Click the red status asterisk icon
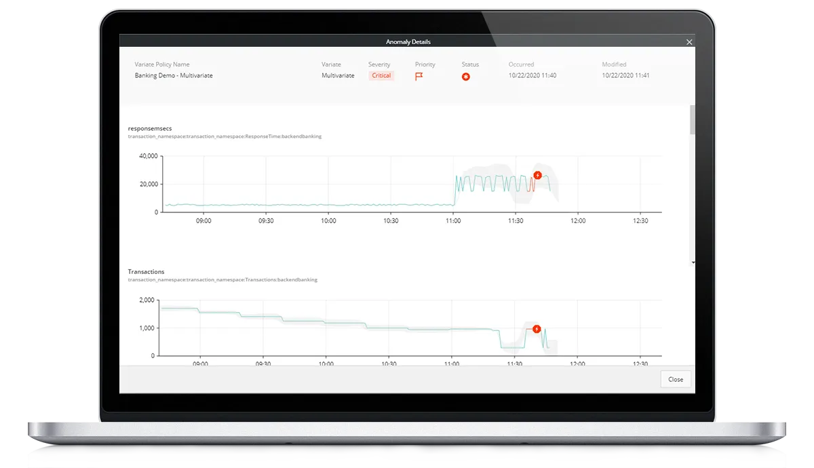Viewport: 814px width, 468px height. [466, 77]
